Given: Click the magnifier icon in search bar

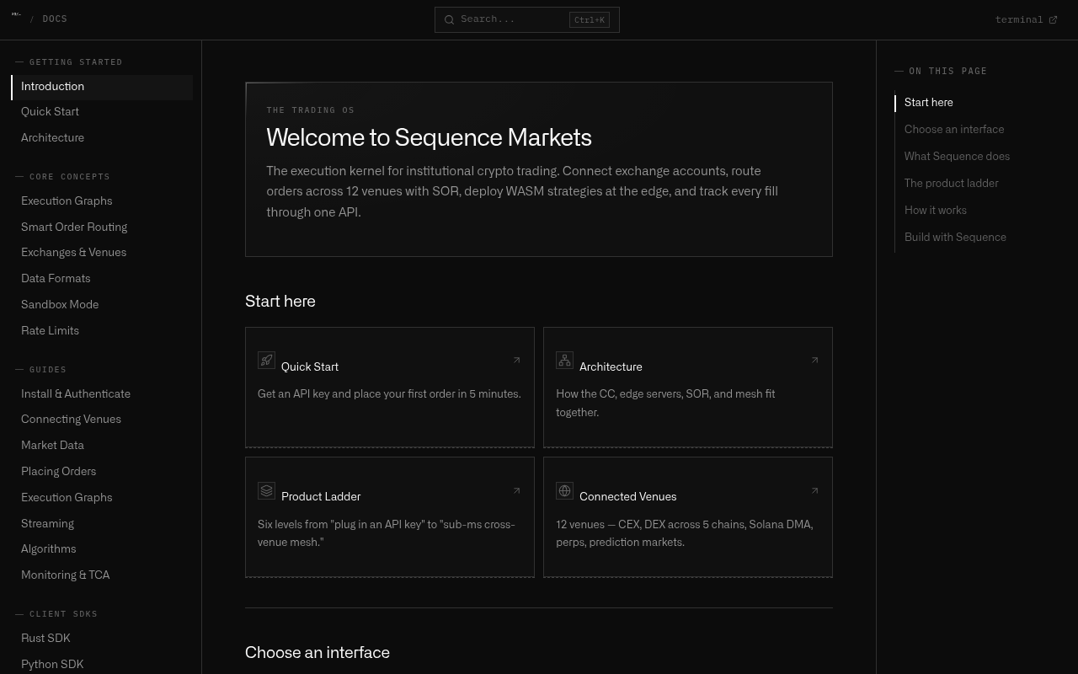Looking at the screenshot, I should click(x=449, y=19).
